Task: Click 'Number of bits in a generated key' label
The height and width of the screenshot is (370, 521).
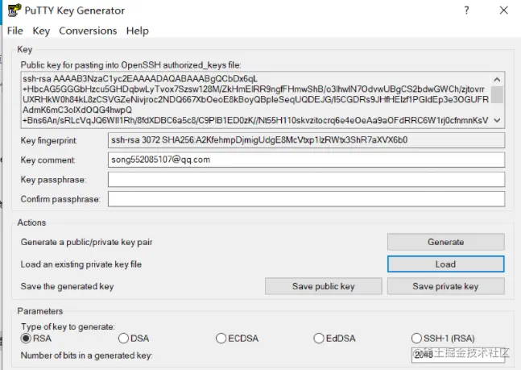Action: [x=86, y=355]
